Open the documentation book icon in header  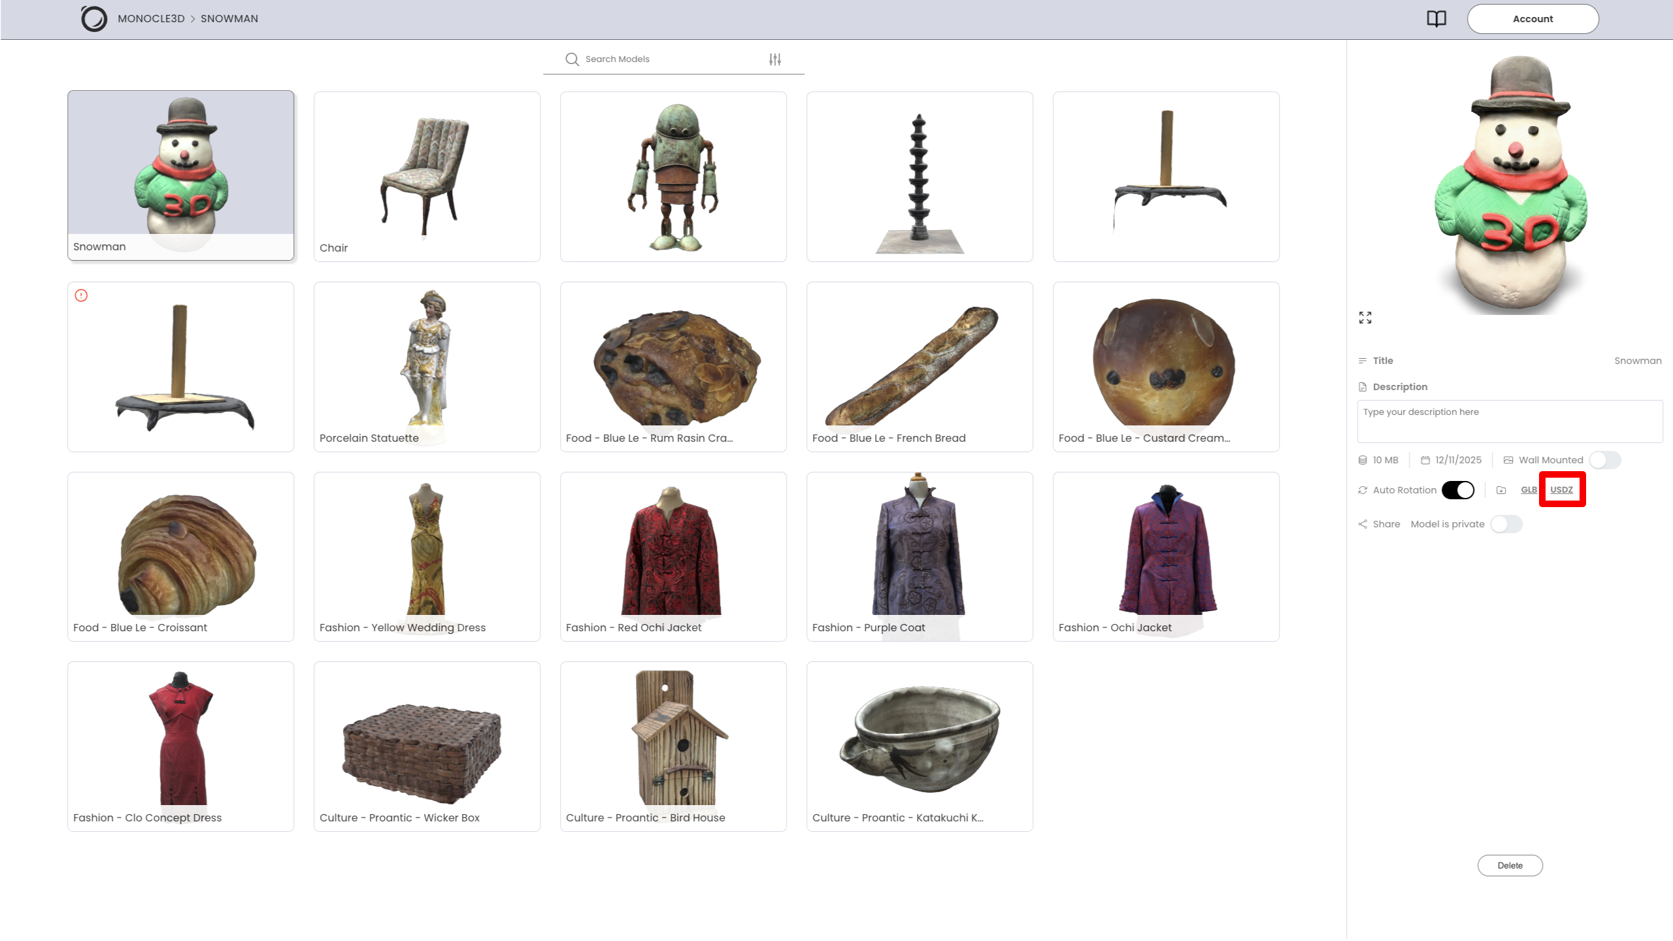coord(1437,18)
